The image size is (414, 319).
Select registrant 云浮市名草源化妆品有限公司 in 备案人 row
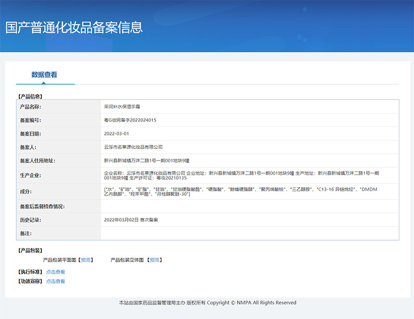tap(133, 147)
